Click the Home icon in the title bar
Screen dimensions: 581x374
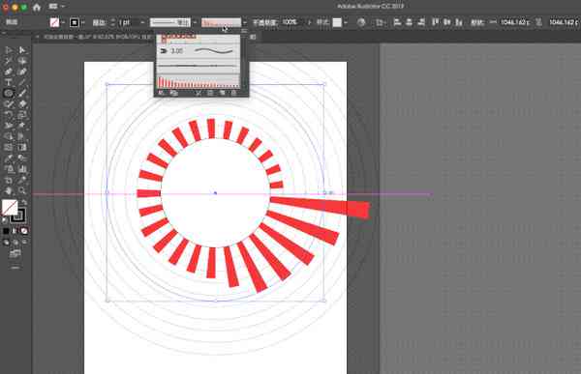(x=37, y=7)
